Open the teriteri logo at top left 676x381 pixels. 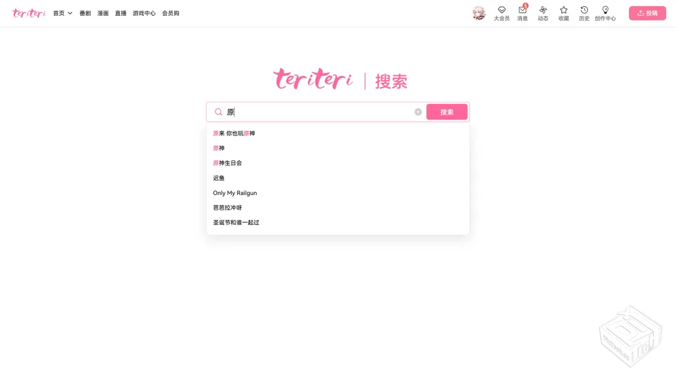[x=28, y=13]
